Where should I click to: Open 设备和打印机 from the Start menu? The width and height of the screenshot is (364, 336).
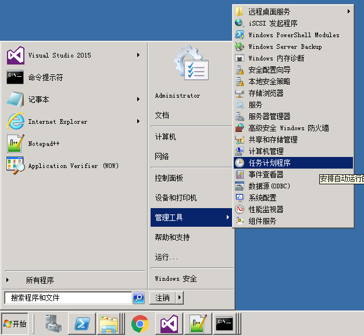tap(176, 198)
